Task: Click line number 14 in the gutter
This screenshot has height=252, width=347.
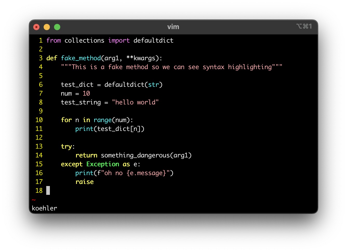Action: [39, 155]
